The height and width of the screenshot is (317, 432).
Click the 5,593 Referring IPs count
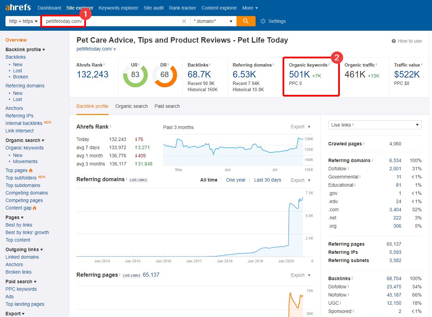(395, 252)
